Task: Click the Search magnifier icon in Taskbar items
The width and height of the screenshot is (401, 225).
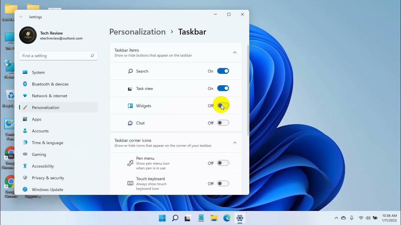Action: click(x=130, y=71)
